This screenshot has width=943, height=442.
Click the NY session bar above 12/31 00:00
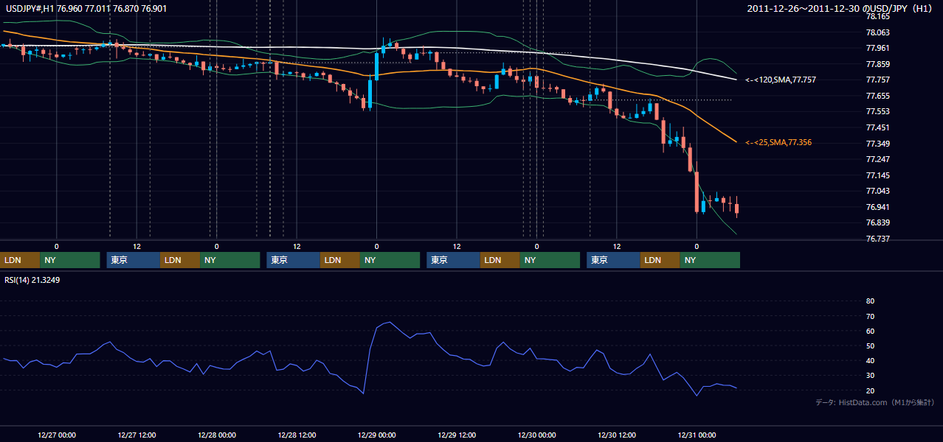click(x=710, y=260)
